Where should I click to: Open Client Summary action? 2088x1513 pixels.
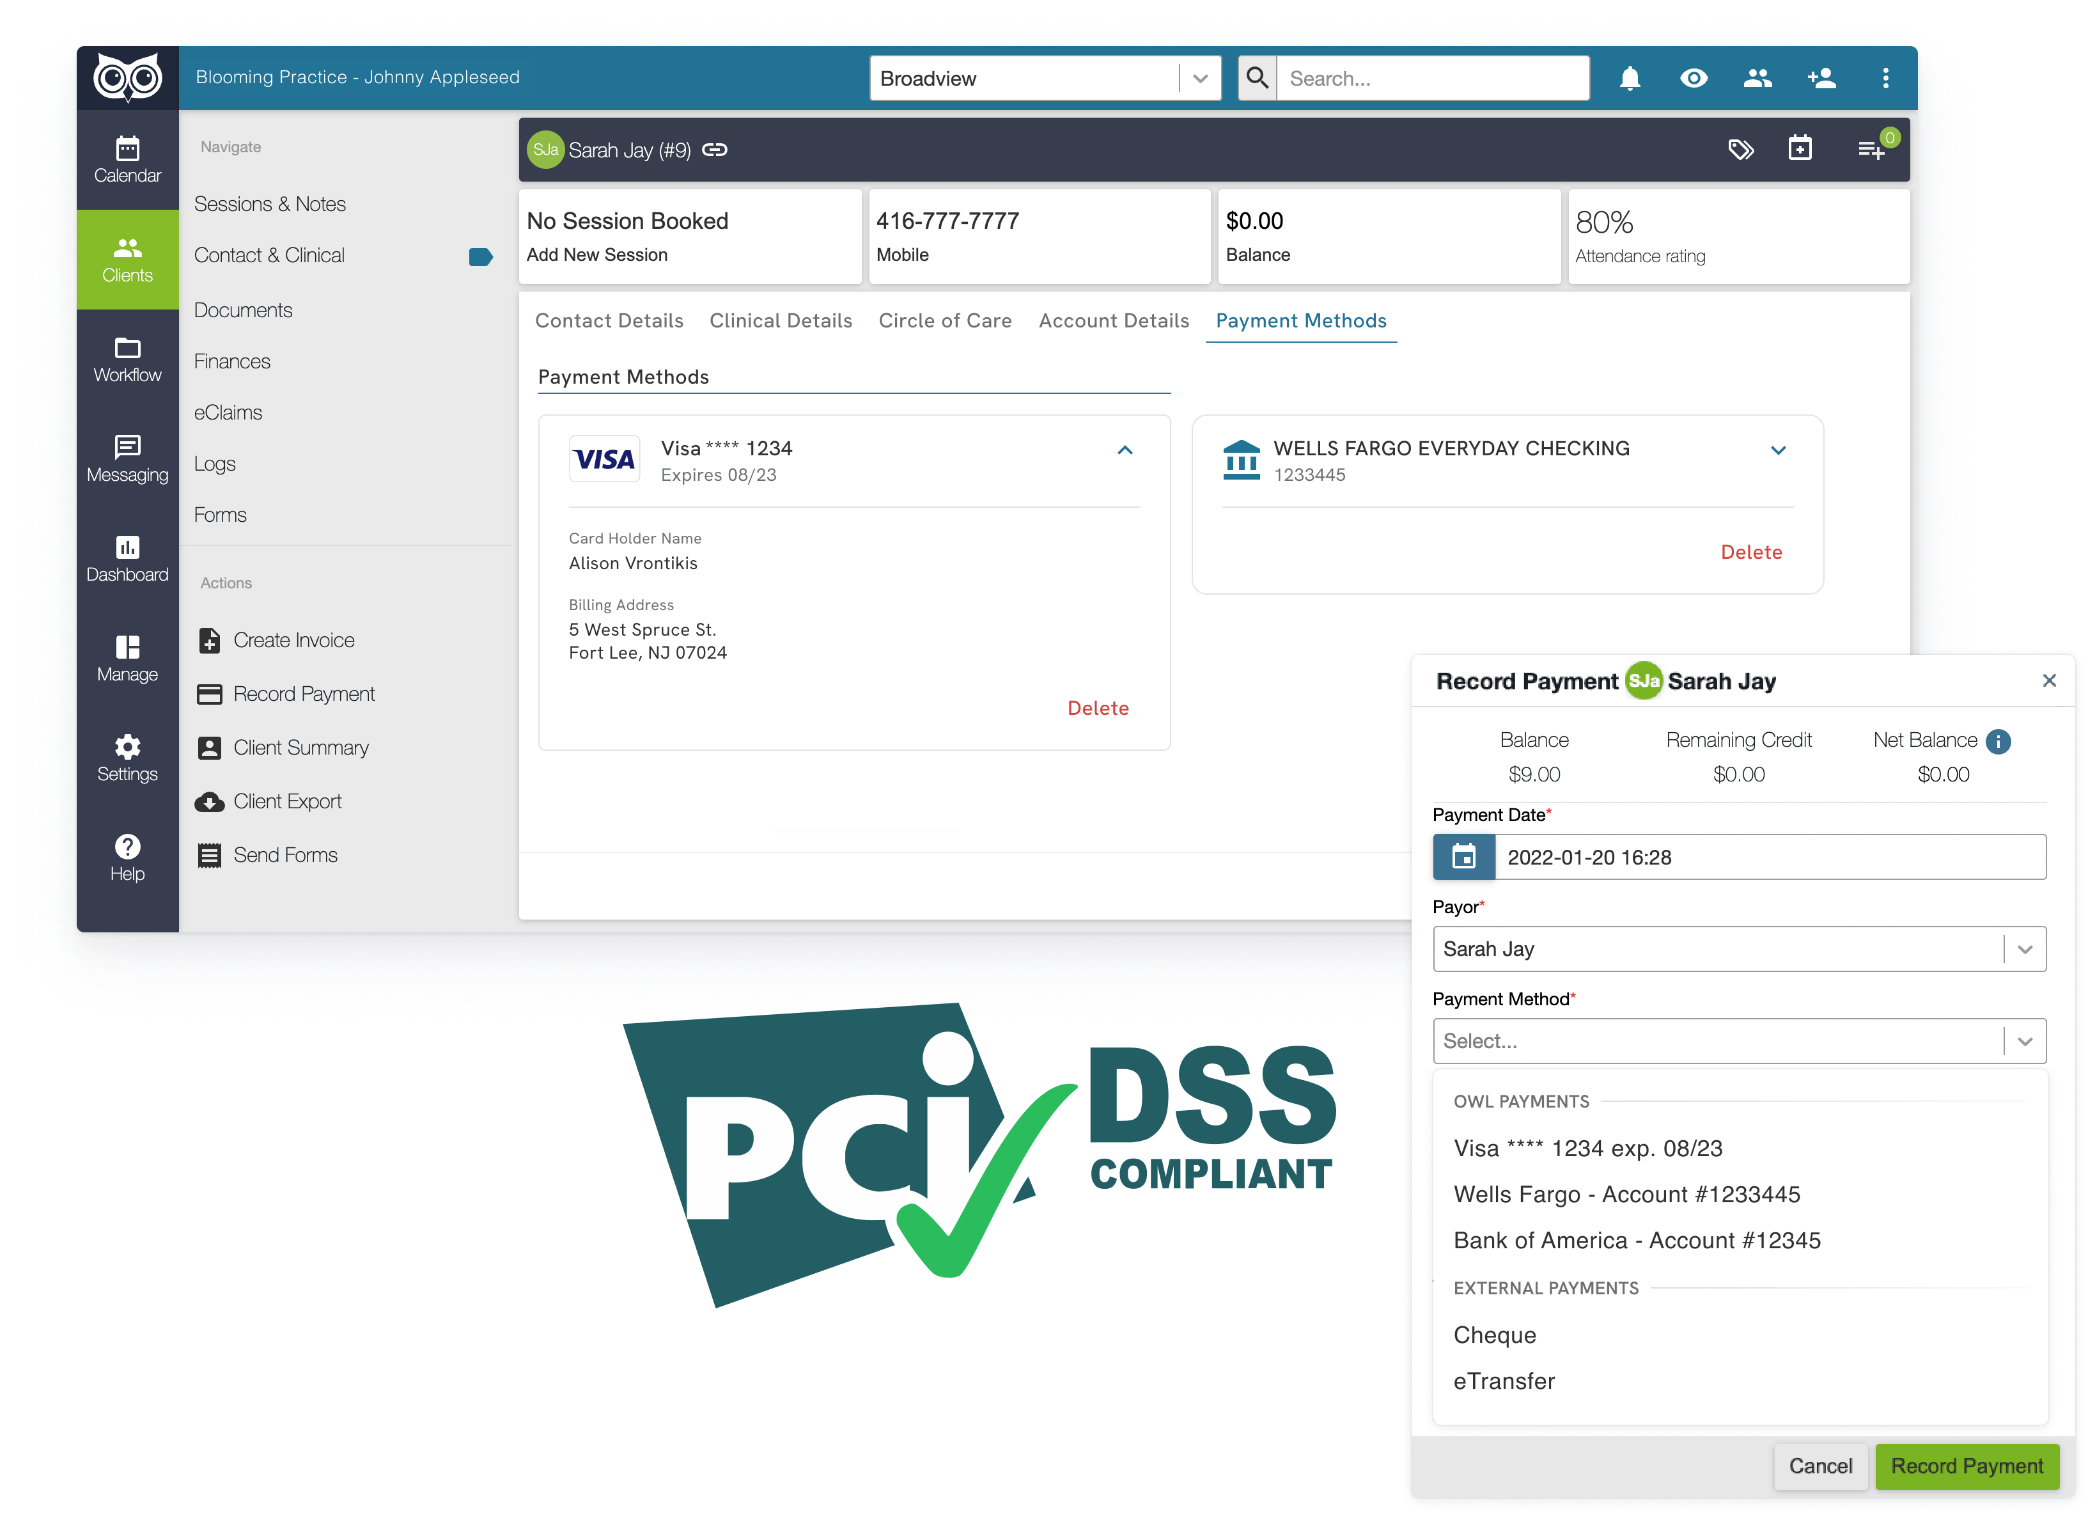pyautogui.click(x=283, y=748)
